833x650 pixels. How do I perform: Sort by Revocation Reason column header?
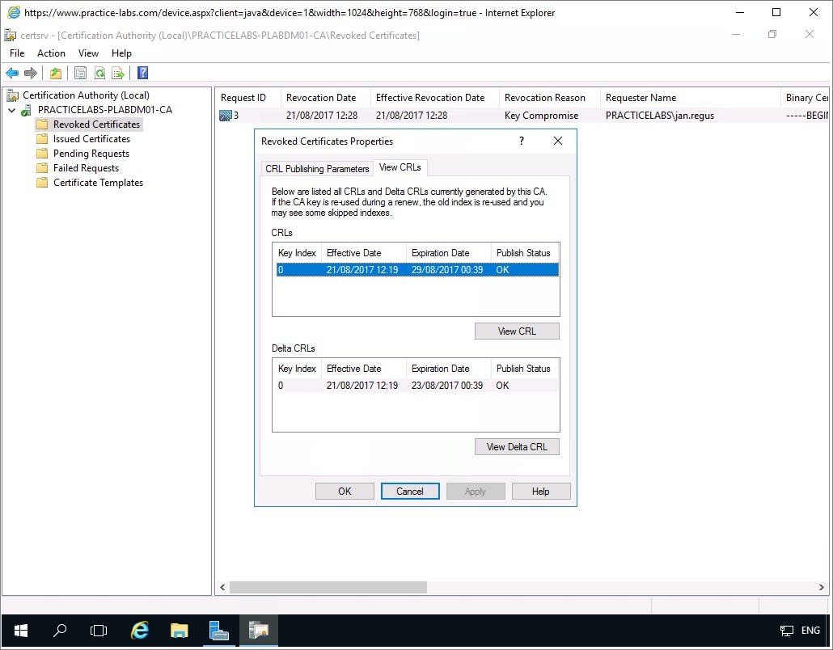click(x=549, y=98)
